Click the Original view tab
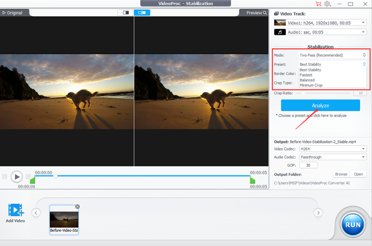 (12, 13)
